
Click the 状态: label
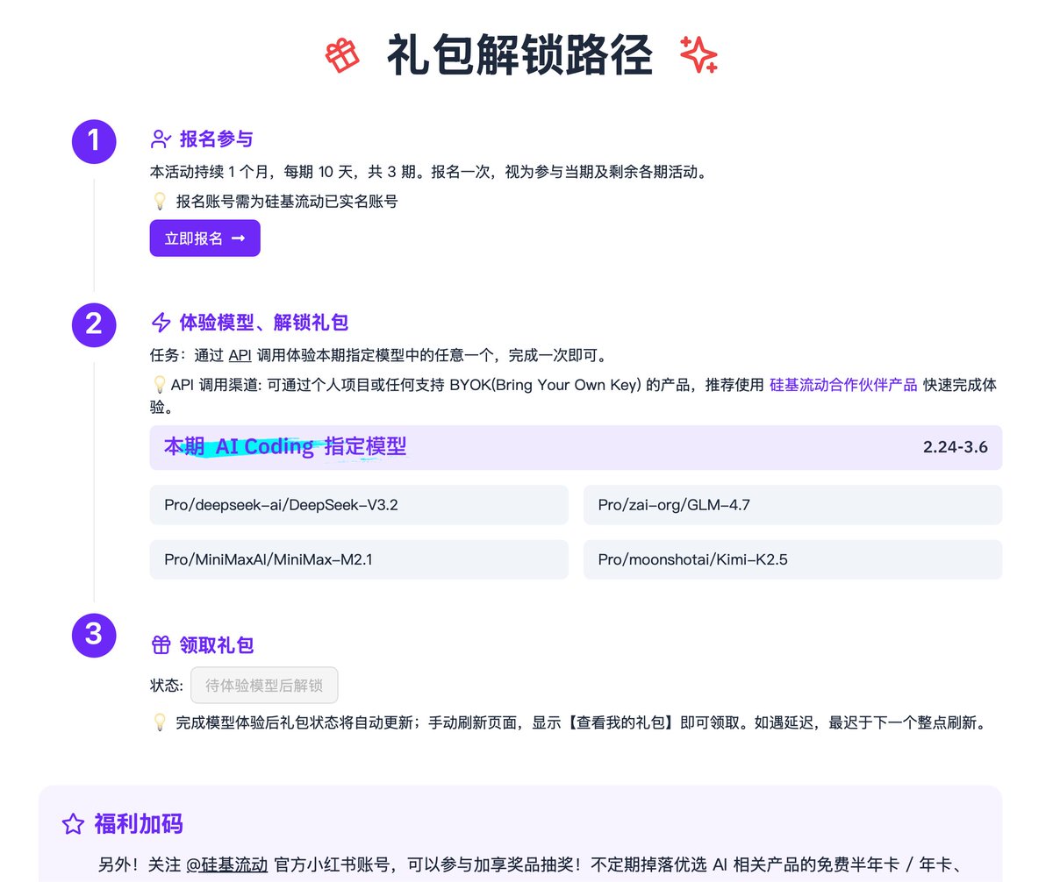[x=167, y=686]
